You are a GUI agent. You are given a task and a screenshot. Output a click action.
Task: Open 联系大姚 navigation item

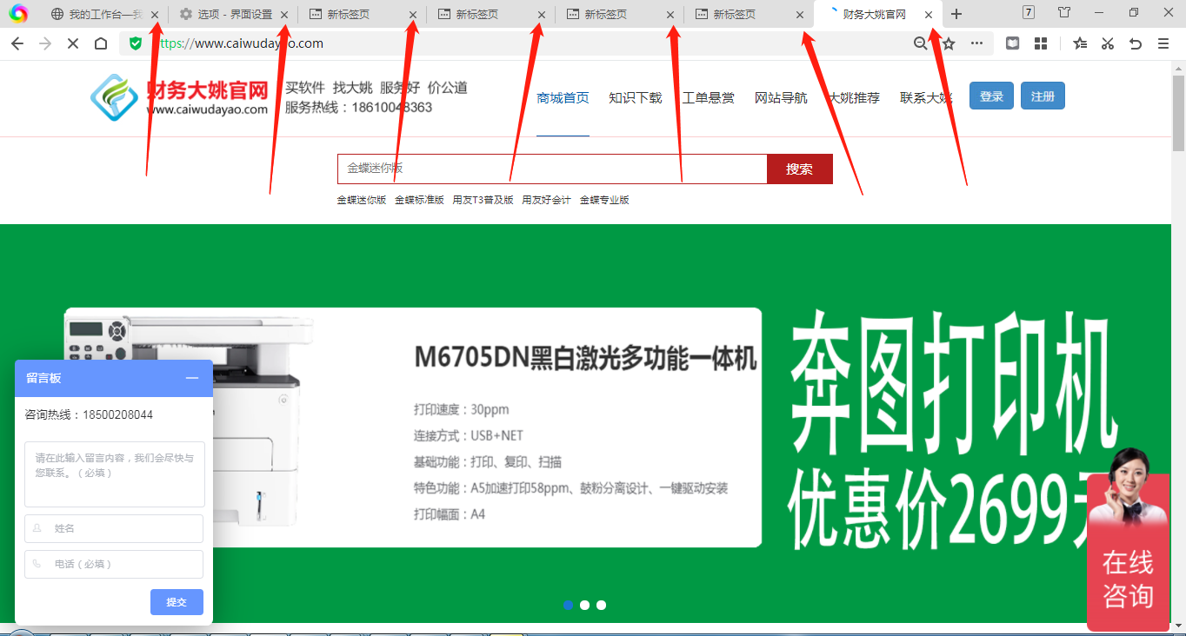[x=926, y=98]
